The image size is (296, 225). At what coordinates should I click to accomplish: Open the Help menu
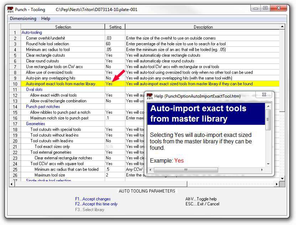(x=46, y=19)
